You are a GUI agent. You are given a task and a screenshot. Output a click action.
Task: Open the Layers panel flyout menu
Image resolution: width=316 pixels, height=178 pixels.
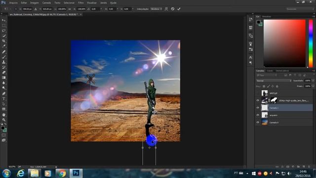click(x=314, y=71)
